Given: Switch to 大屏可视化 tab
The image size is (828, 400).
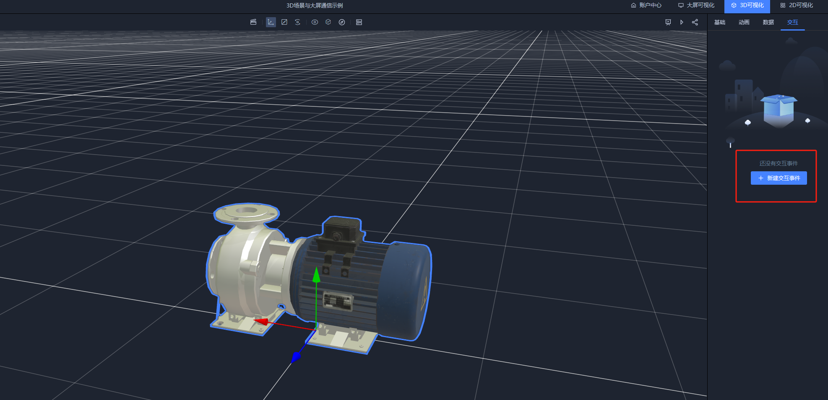Looking at the screenshot, I should (696, 5).
